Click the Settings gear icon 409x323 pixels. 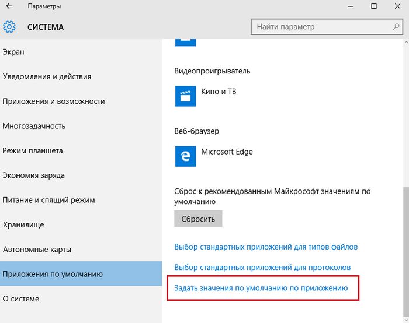click(9, 27)
